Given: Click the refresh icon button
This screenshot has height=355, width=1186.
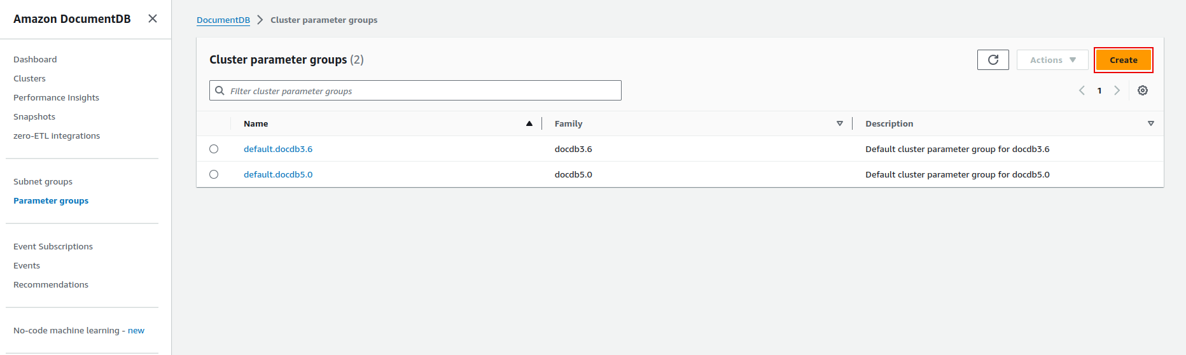Looking at the screenshot, I should tap(993, 60).
